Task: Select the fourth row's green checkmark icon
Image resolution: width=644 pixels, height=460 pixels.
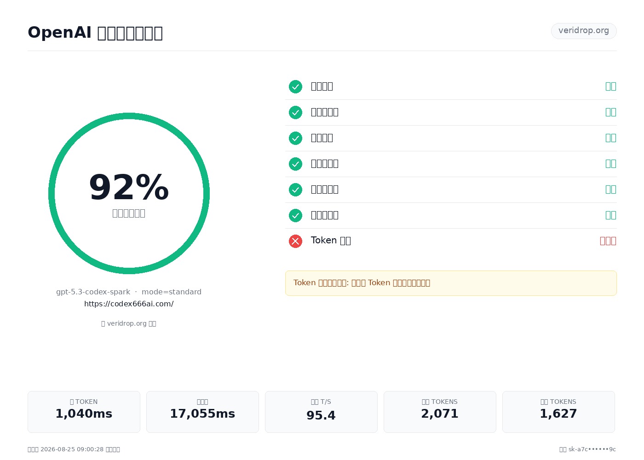Action: [x=295, y=164]
